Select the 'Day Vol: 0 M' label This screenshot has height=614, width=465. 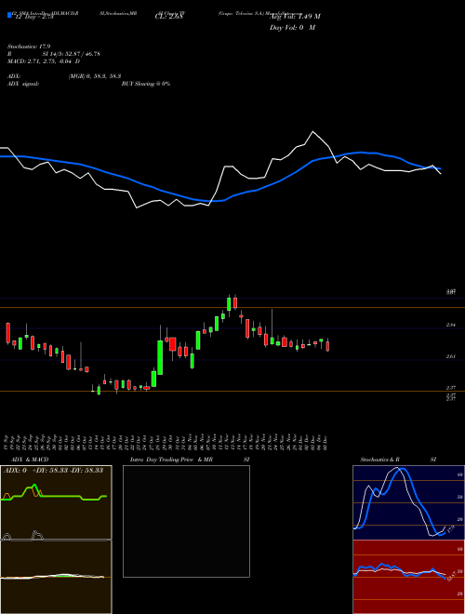[292, 28]
